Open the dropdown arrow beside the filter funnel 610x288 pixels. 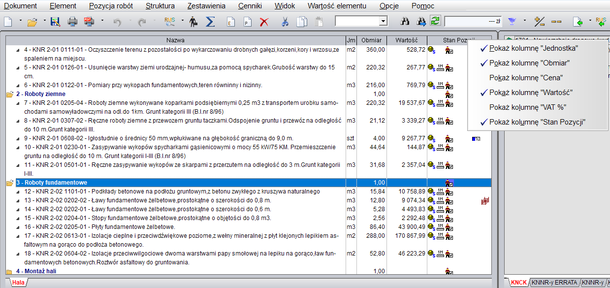click(525, 22)
